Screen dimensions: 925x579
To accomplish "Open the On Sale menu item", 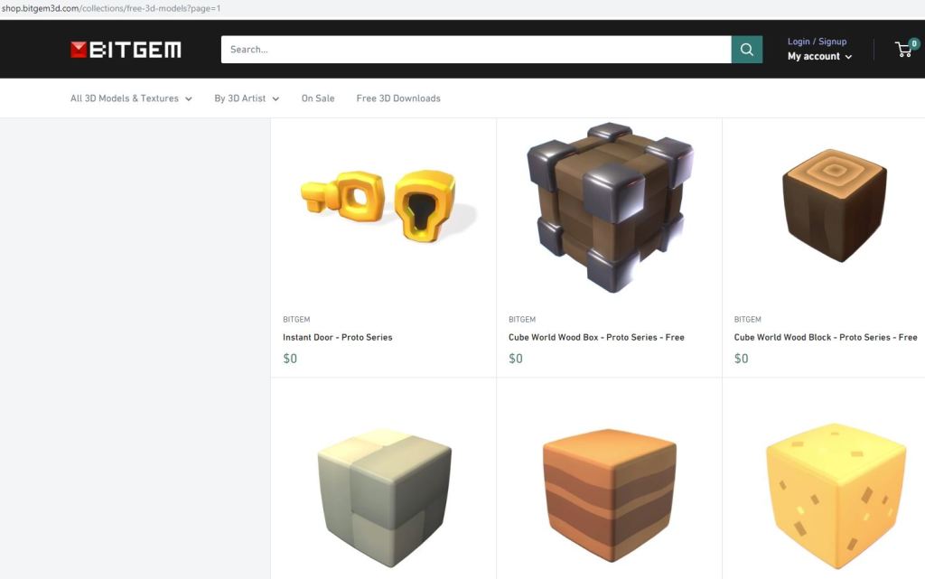I will point(318,98).
